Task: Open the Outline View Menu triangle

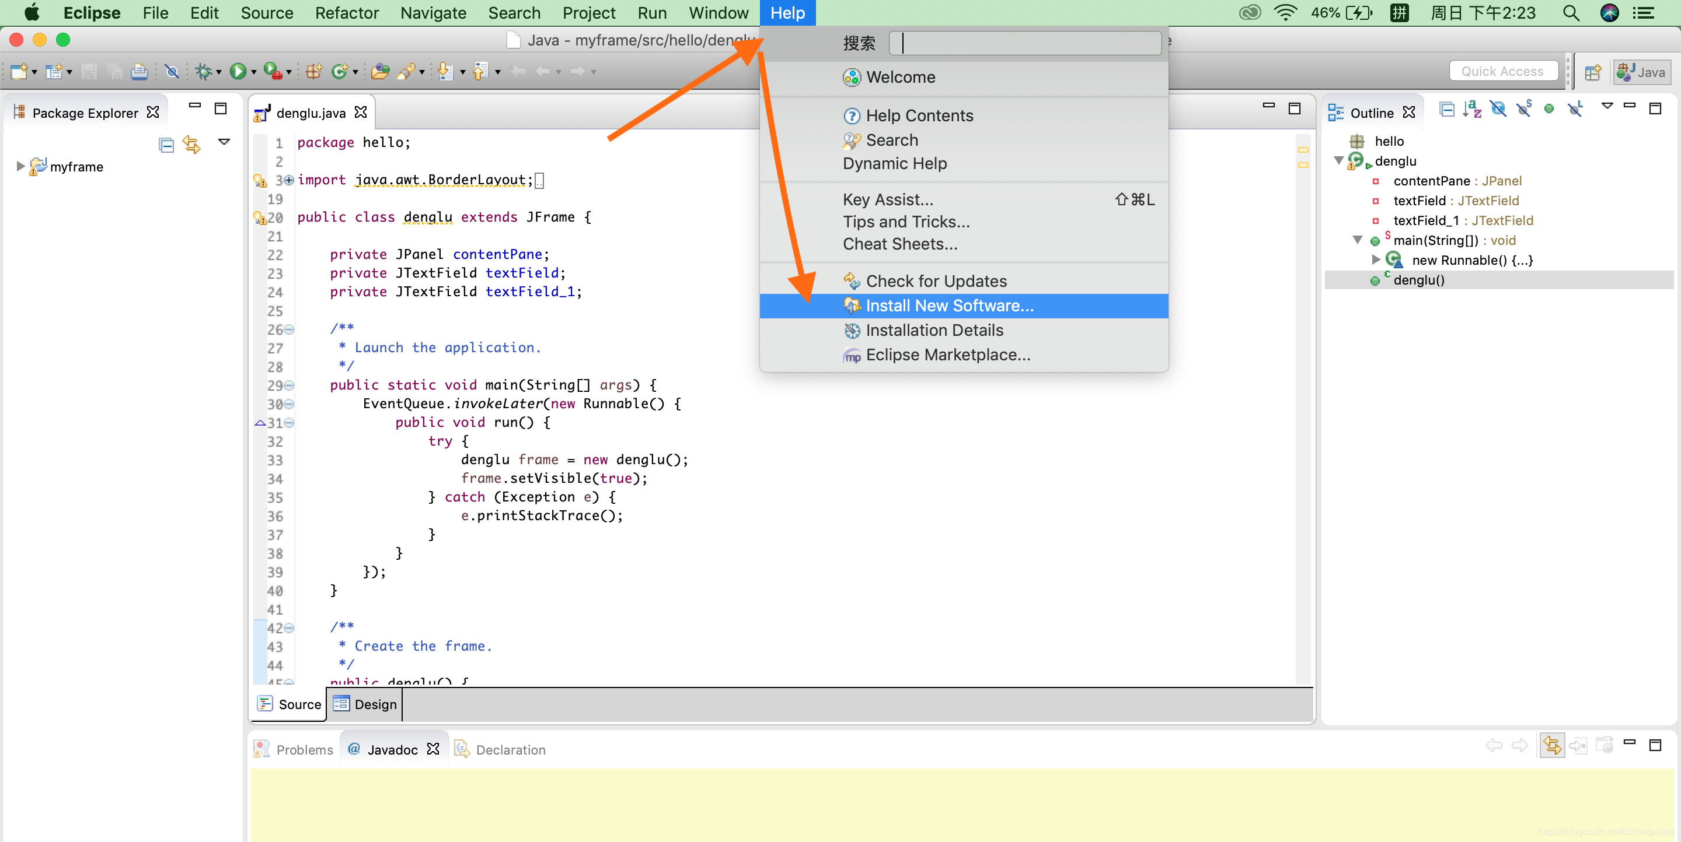Action: tap(1607, 105)
